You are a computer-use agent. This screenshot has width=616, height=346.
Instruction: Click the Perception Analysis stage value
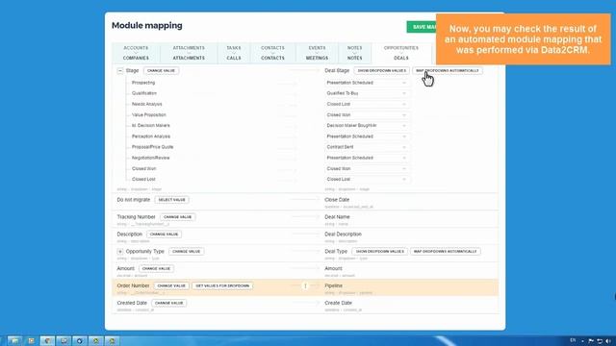(x=151, y=136)
